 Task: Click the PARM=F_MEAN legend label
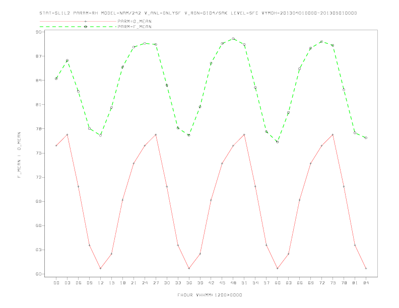coord(135,27)
